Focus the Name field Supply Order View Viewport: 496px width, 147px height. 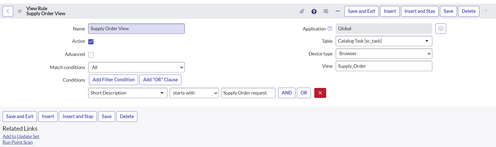coord(137,29)
